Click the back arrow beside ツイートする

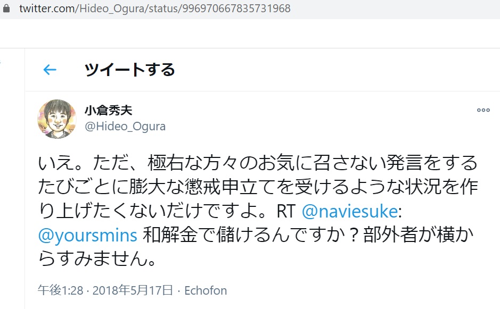pyautogui.click(x=50, y=70)
